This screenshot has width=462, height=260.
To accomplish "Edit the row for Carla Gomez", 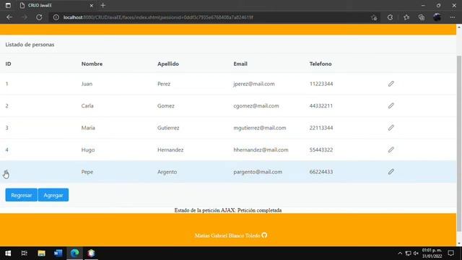I will pos(391,105).
